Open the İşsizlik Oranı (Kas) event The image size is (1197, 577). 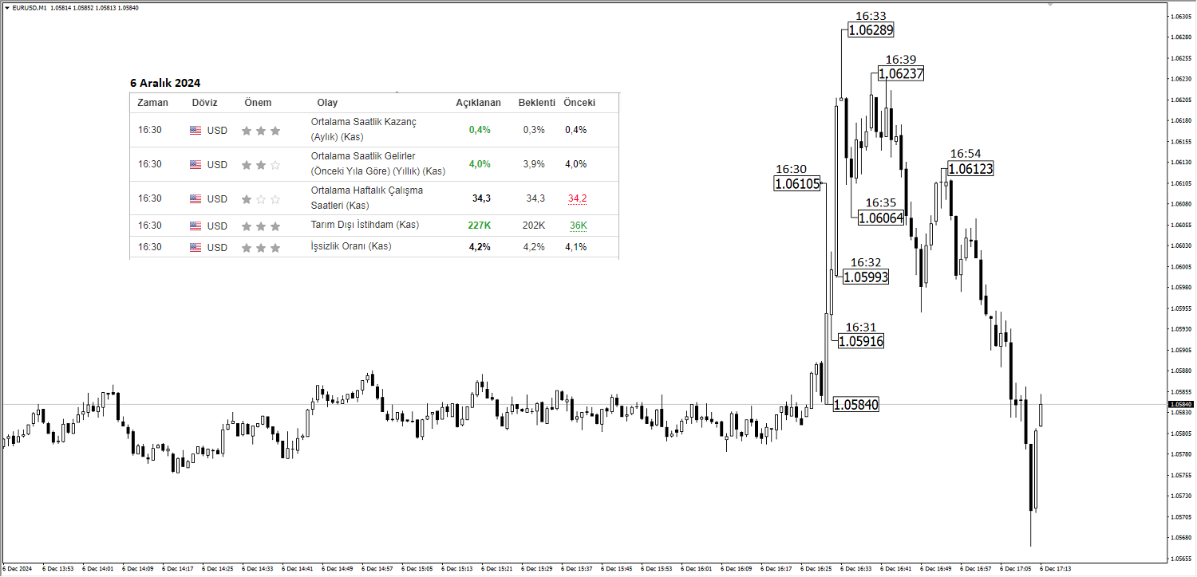(x=351, y=246)
